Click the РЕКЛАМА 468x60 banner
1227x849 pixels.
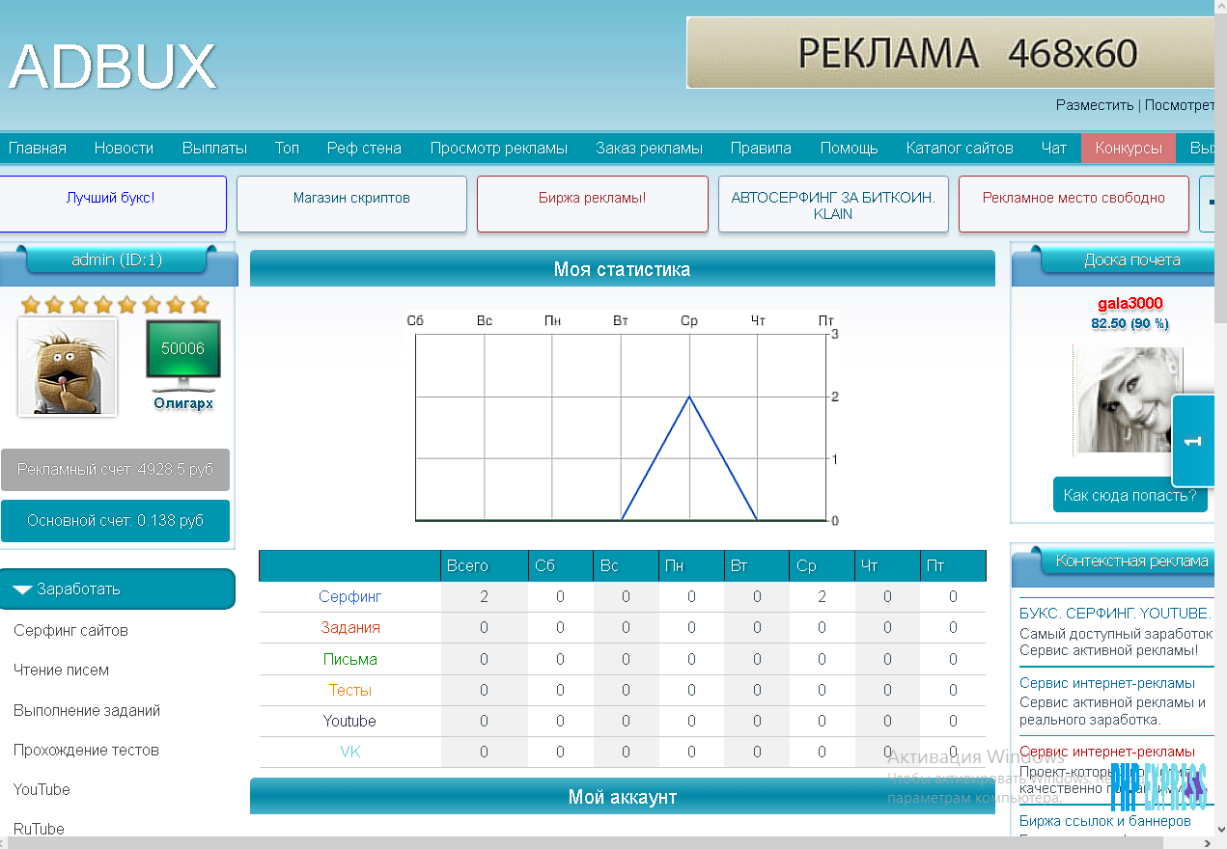[x=950, y=53]
